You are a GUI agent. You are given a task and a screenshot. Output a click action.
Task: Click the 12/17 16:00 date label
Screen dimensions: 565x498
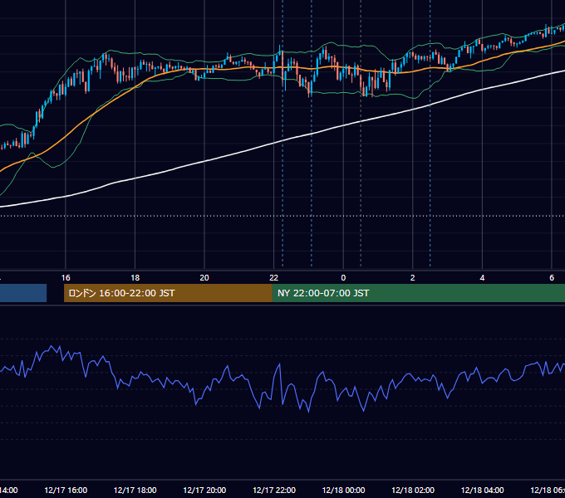click(x=66, y=491)
